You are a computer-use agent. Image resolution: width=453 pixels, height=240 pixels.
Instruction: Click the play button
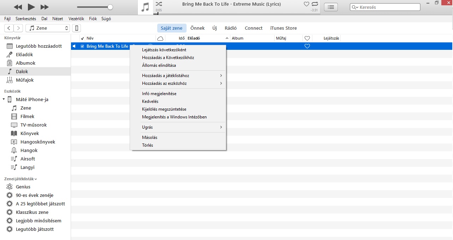31,7
